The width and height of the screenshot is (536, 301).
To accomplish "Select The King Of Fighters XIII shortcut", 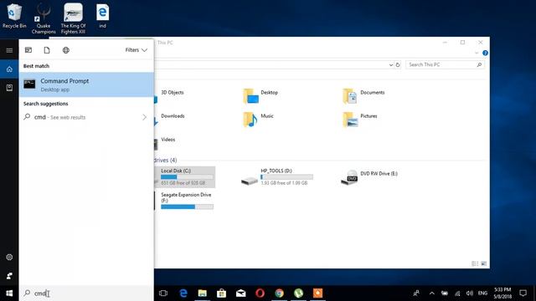I will click(x=73, y=18).
